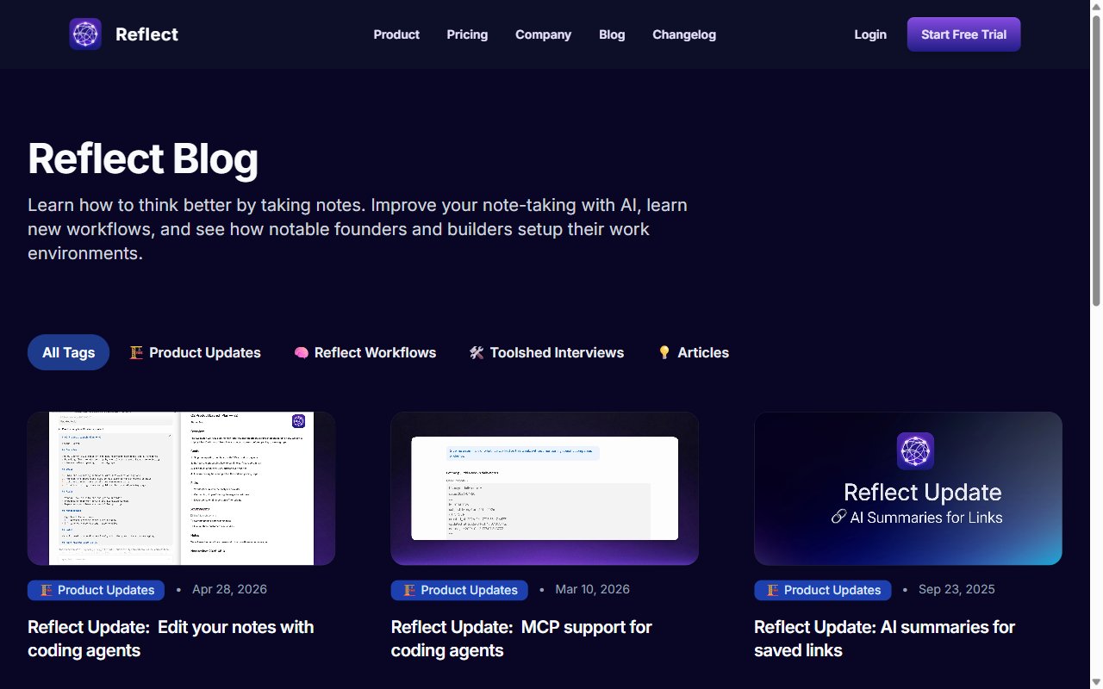Click the Reflect Blog heading

[x=143, y=159]
